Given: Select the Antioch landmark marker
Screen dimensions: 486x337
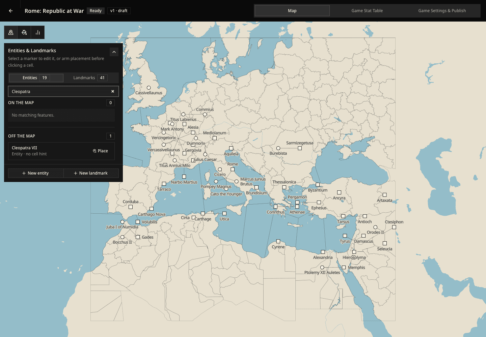Looking at the screenshot, I should click(x=365, y=216).
